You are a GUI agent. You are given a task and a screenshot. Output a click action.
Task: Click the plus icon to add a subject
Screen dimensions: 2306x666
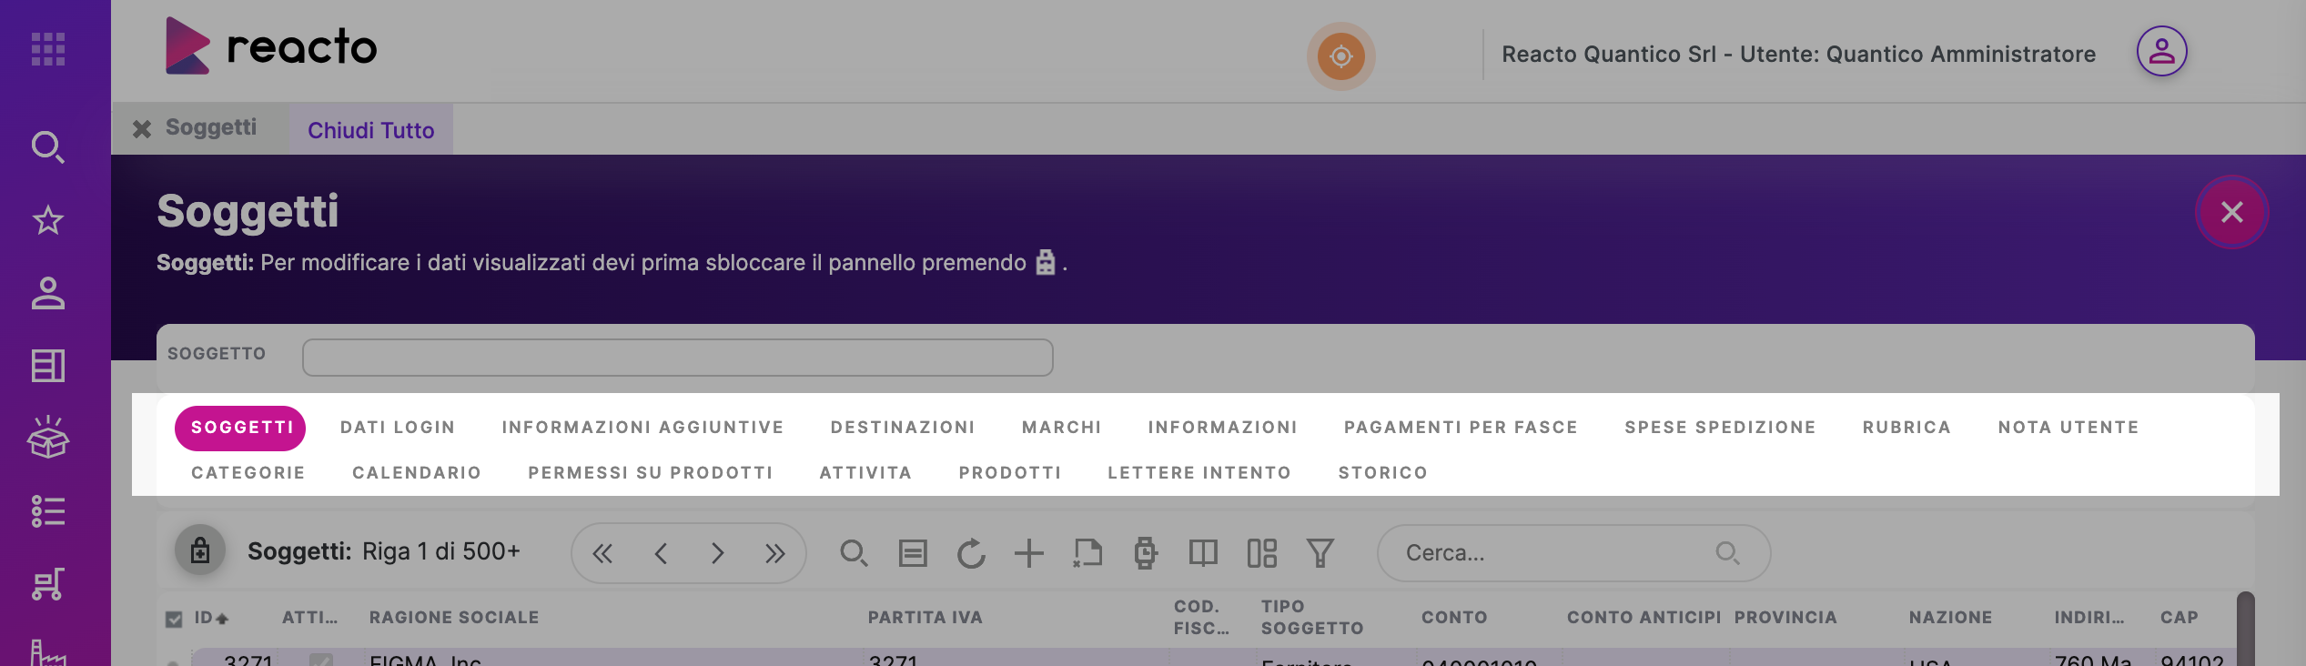click(x=1028, y=553)
